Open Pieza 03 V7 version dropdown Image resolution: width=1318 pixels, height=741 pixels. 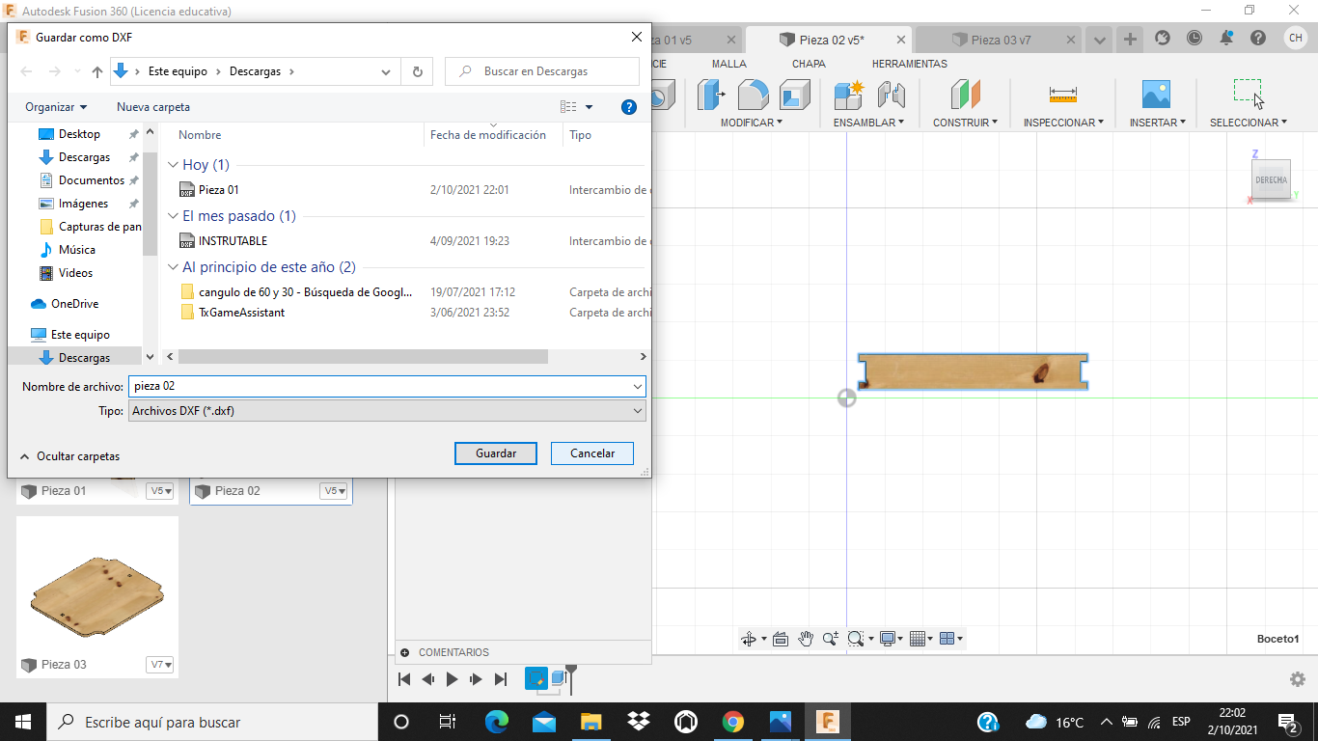click(x=160, y=665)
